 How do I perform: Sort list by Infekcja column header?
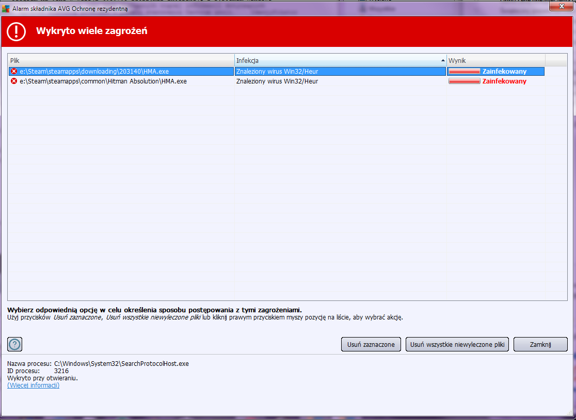click(x=341, y=60)
